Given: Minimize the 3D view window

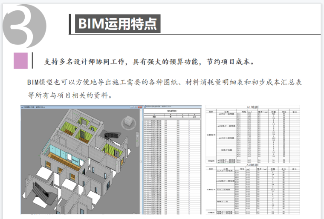Looking at the screenshot, I should point(131,107).
